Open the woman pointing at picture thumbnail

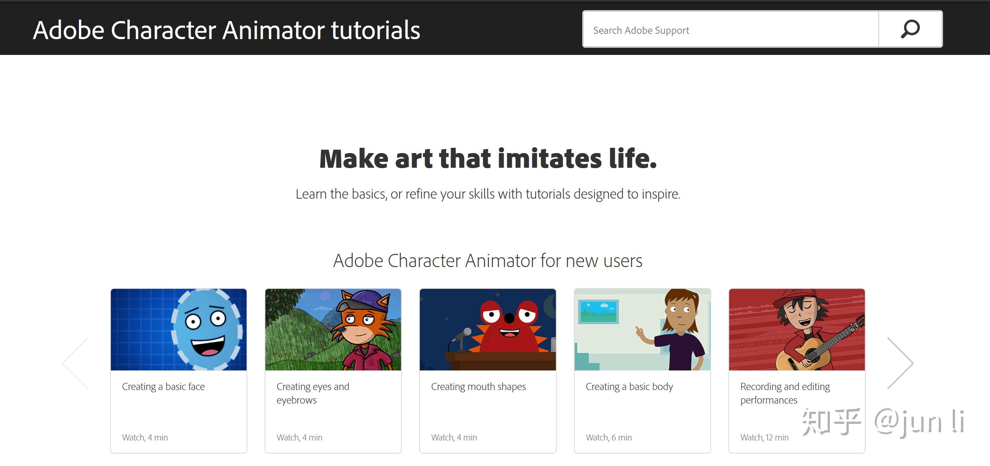pyautogui.click(x=642, y=329)
